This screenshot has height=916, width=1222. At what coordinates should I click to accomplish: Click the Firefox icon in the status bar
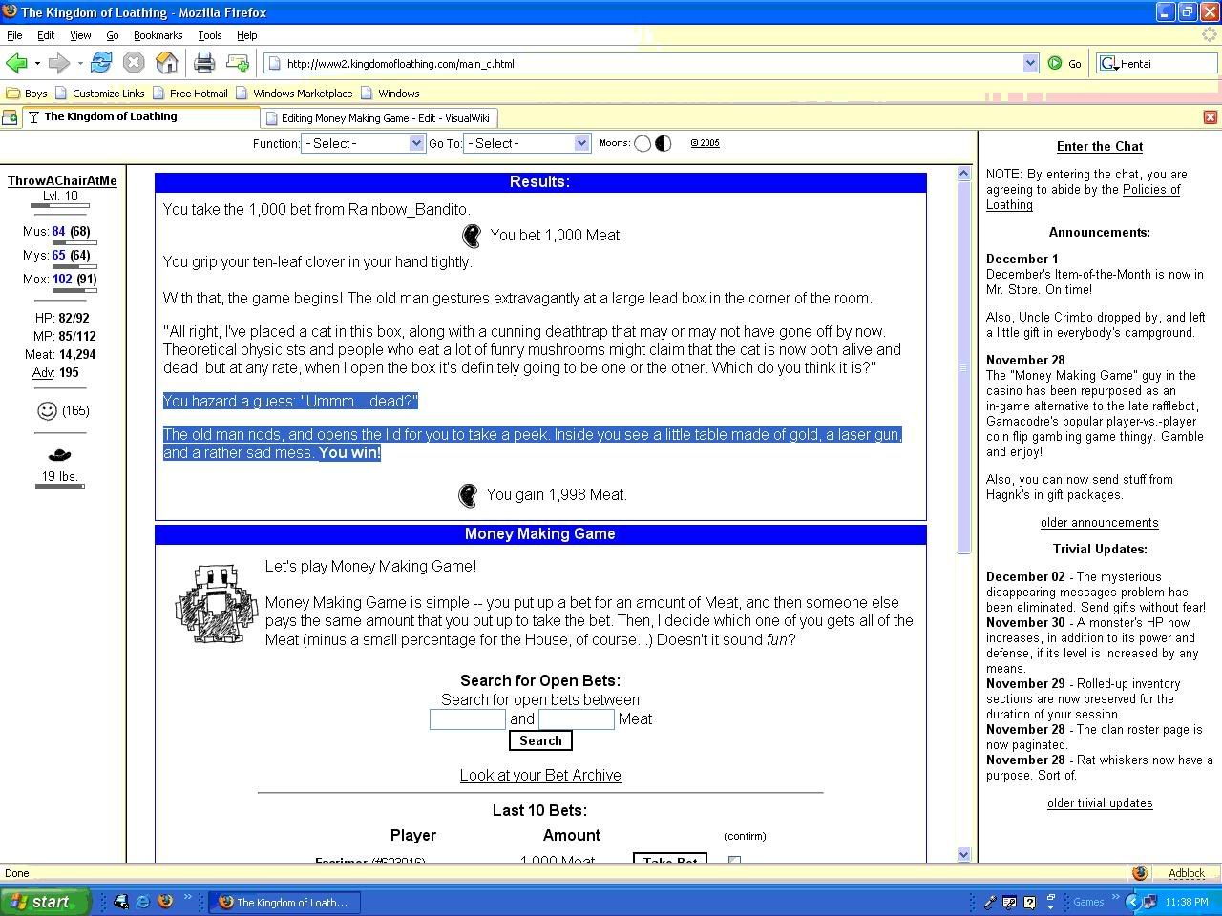click(1140, 873)
